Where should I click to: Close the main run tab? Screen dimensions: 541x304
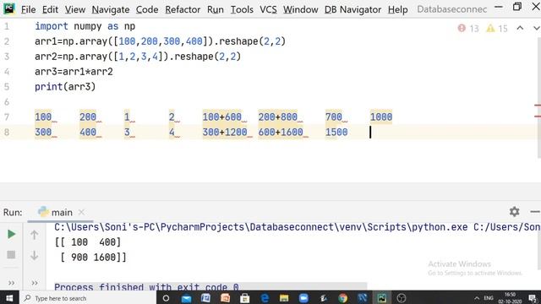pos(81,212)
